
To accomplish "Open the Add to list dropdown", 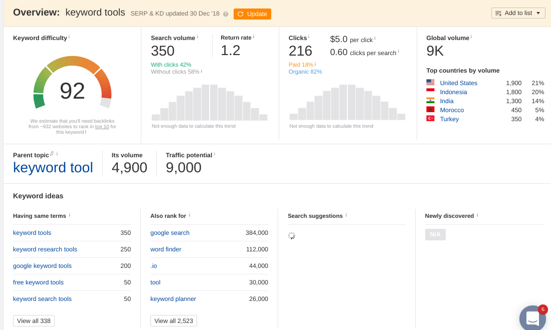I will click(518, 13).
